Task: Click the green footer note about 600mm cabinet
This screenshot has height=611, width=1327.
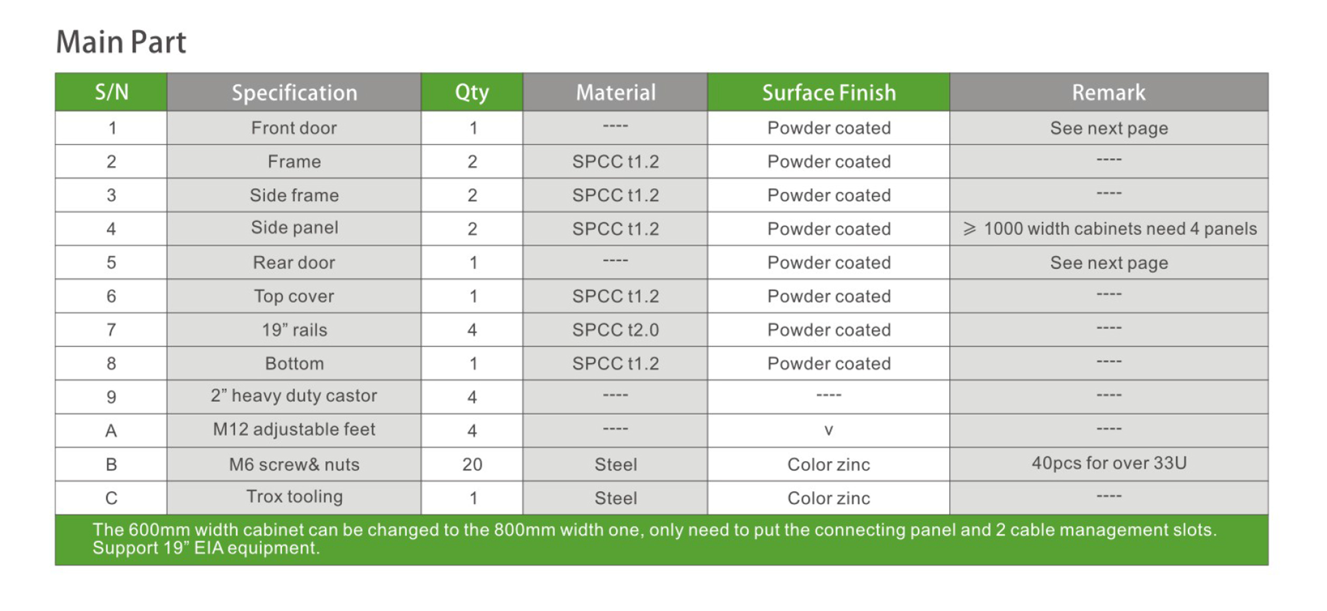Action: click(654, 539)
